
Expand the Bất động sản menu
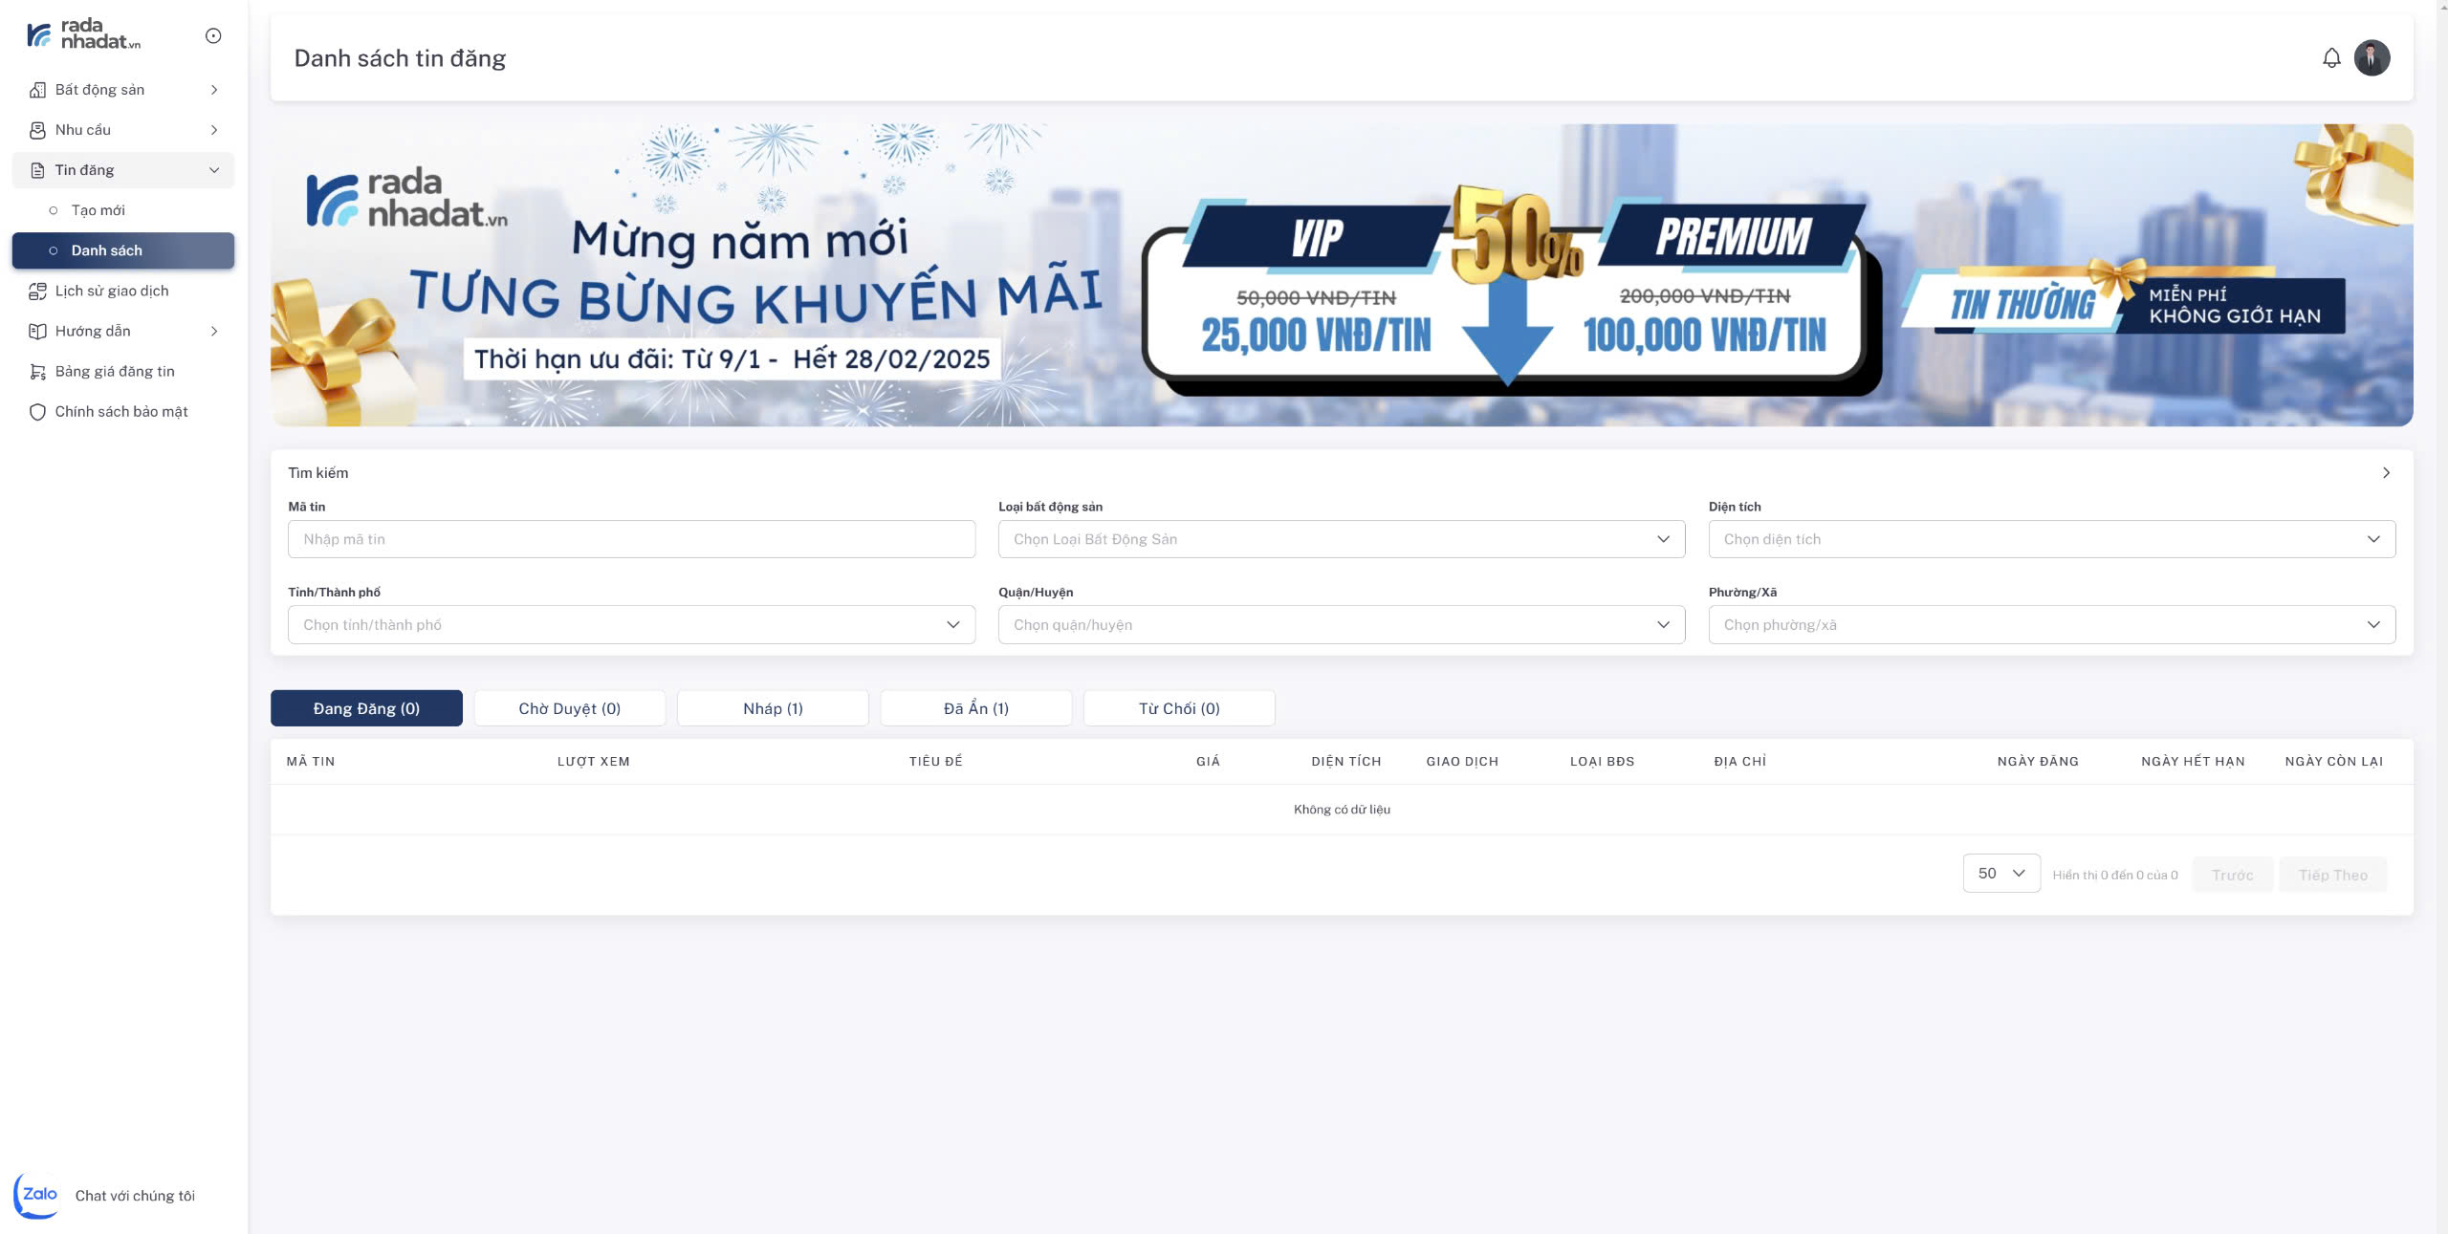click(x=123, y=90)
